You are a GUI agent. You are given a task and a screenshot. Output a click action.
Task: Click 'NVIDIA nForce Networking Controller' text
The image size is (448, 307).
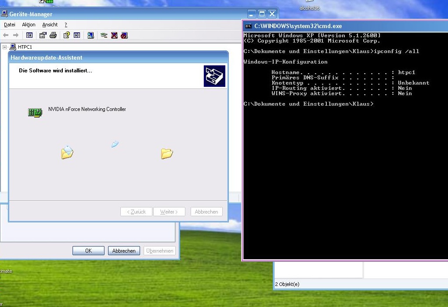[x=87, y=109]
